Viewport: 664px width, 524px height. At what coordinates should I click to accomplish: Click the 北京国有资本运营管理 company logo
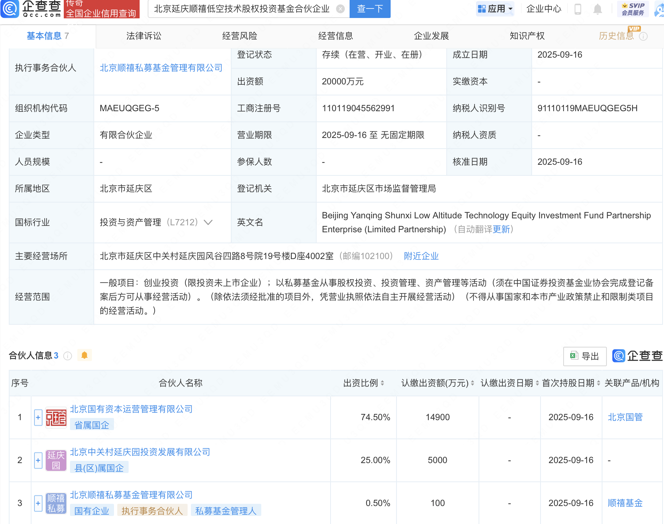pos(56,418)
